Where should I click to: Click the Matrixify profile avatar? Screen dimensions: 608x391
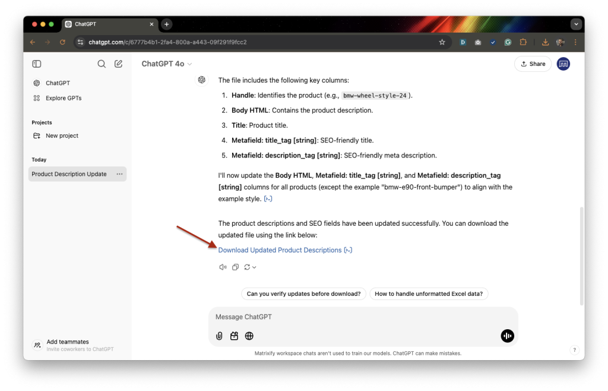point(563,64)
